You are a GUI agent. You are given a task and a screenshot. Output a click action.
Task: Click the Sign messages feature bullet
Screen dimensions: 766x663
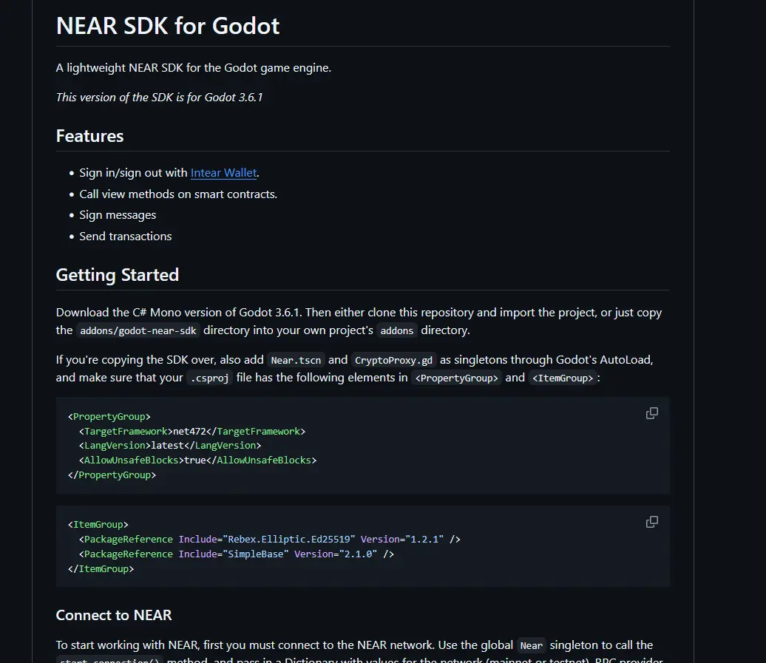click(118, 214)
